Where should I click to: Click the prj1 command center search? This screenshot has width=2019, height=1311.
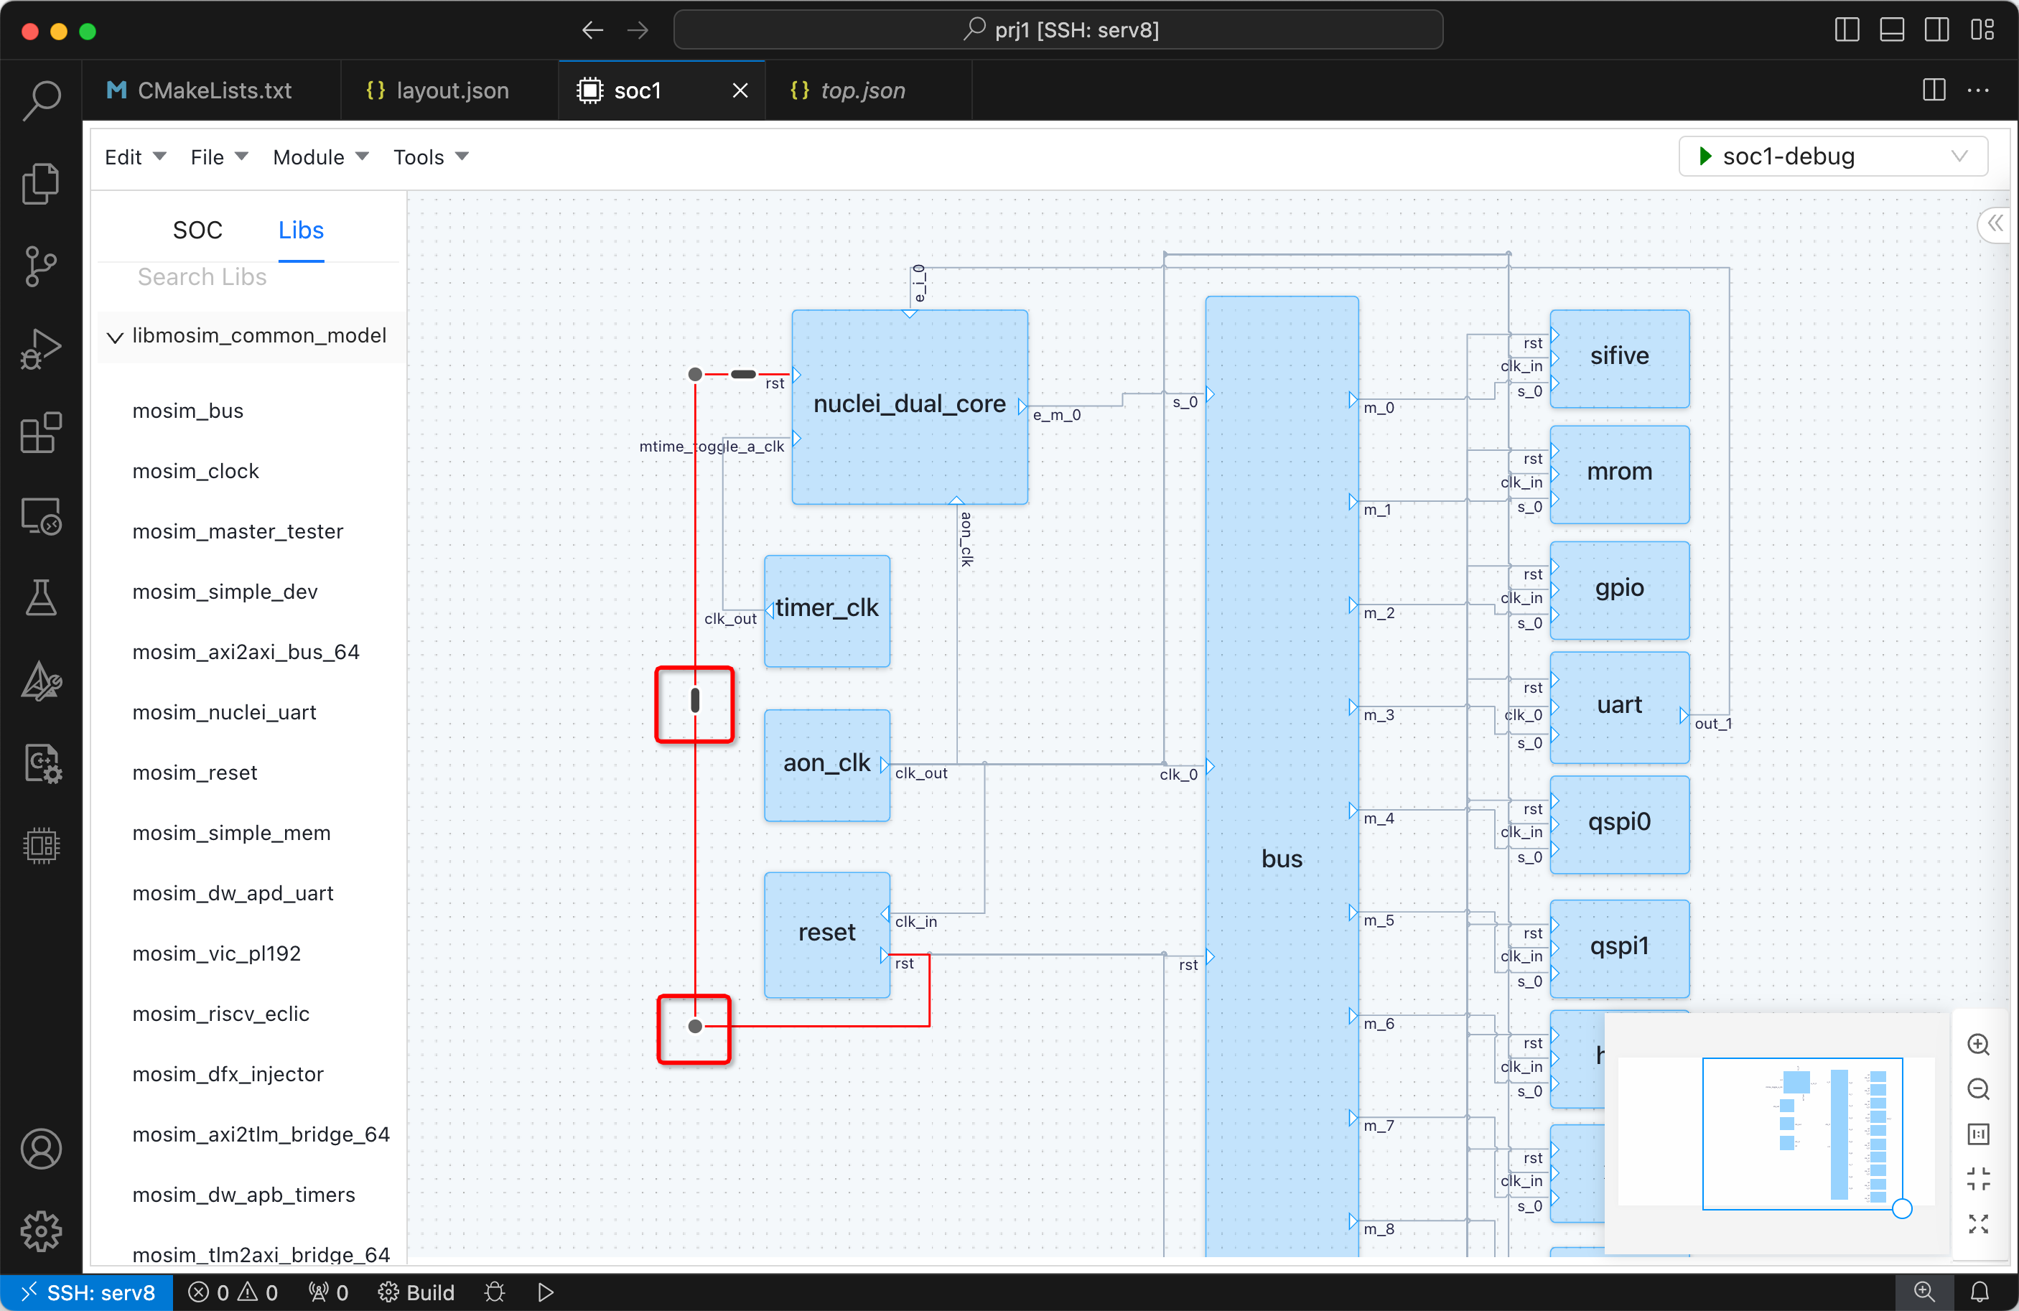click(1058, 31)
